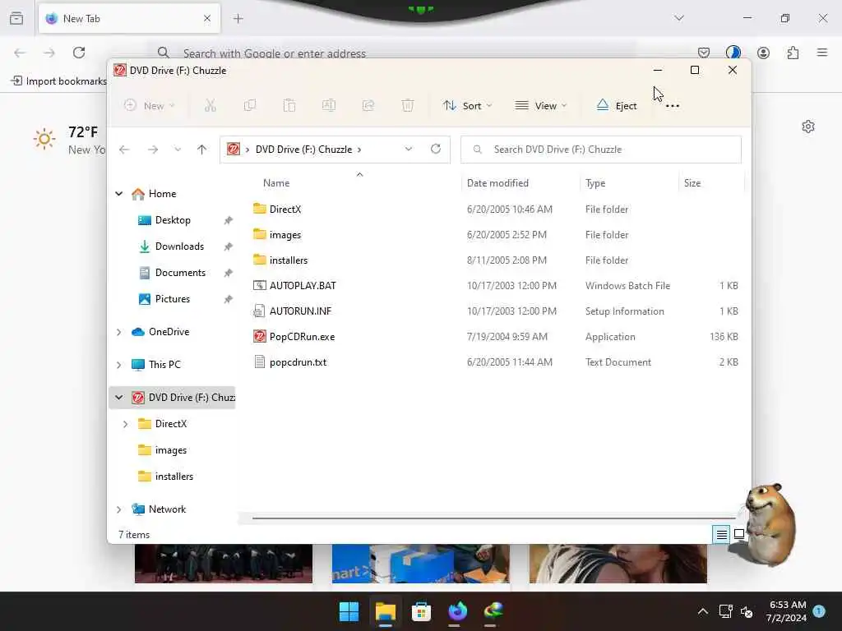This screenshot has height=631, width=842.
Task: Click the Delete trash icon in Explorer toolbar
Action: point(408,105)
